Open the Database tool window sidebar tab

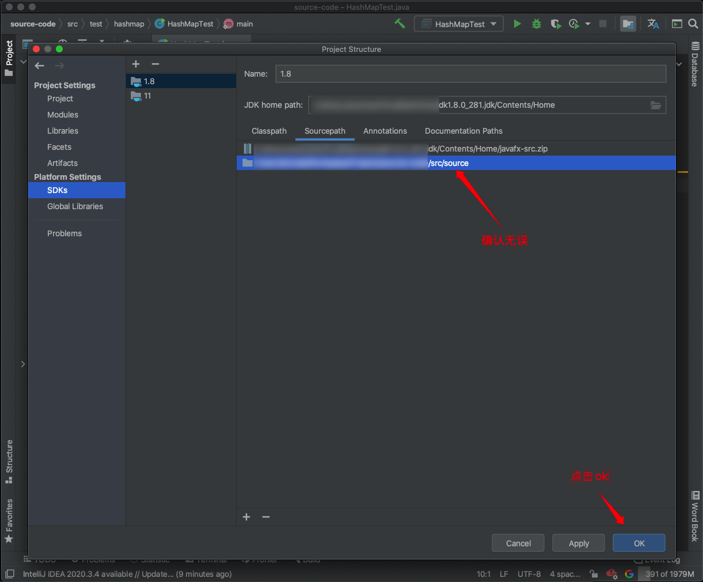coord(695,65)
